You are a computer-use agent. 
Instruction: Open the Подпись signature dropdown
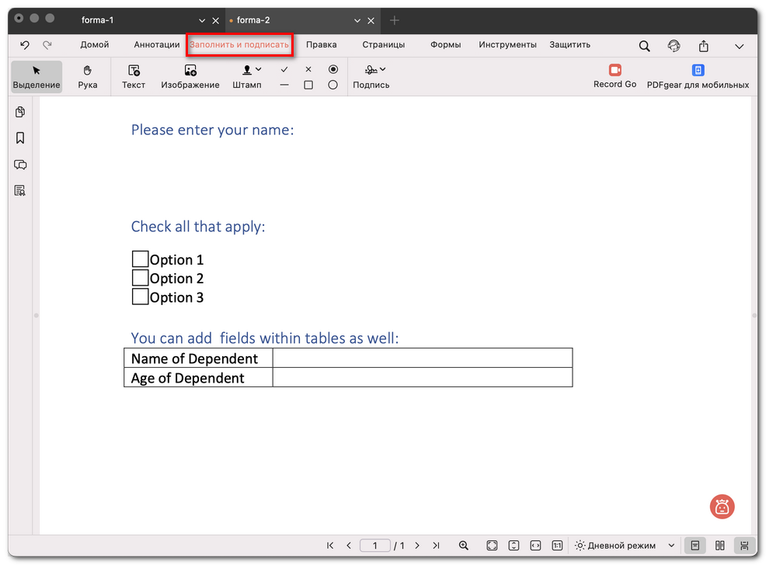click(x=381, y=70)
